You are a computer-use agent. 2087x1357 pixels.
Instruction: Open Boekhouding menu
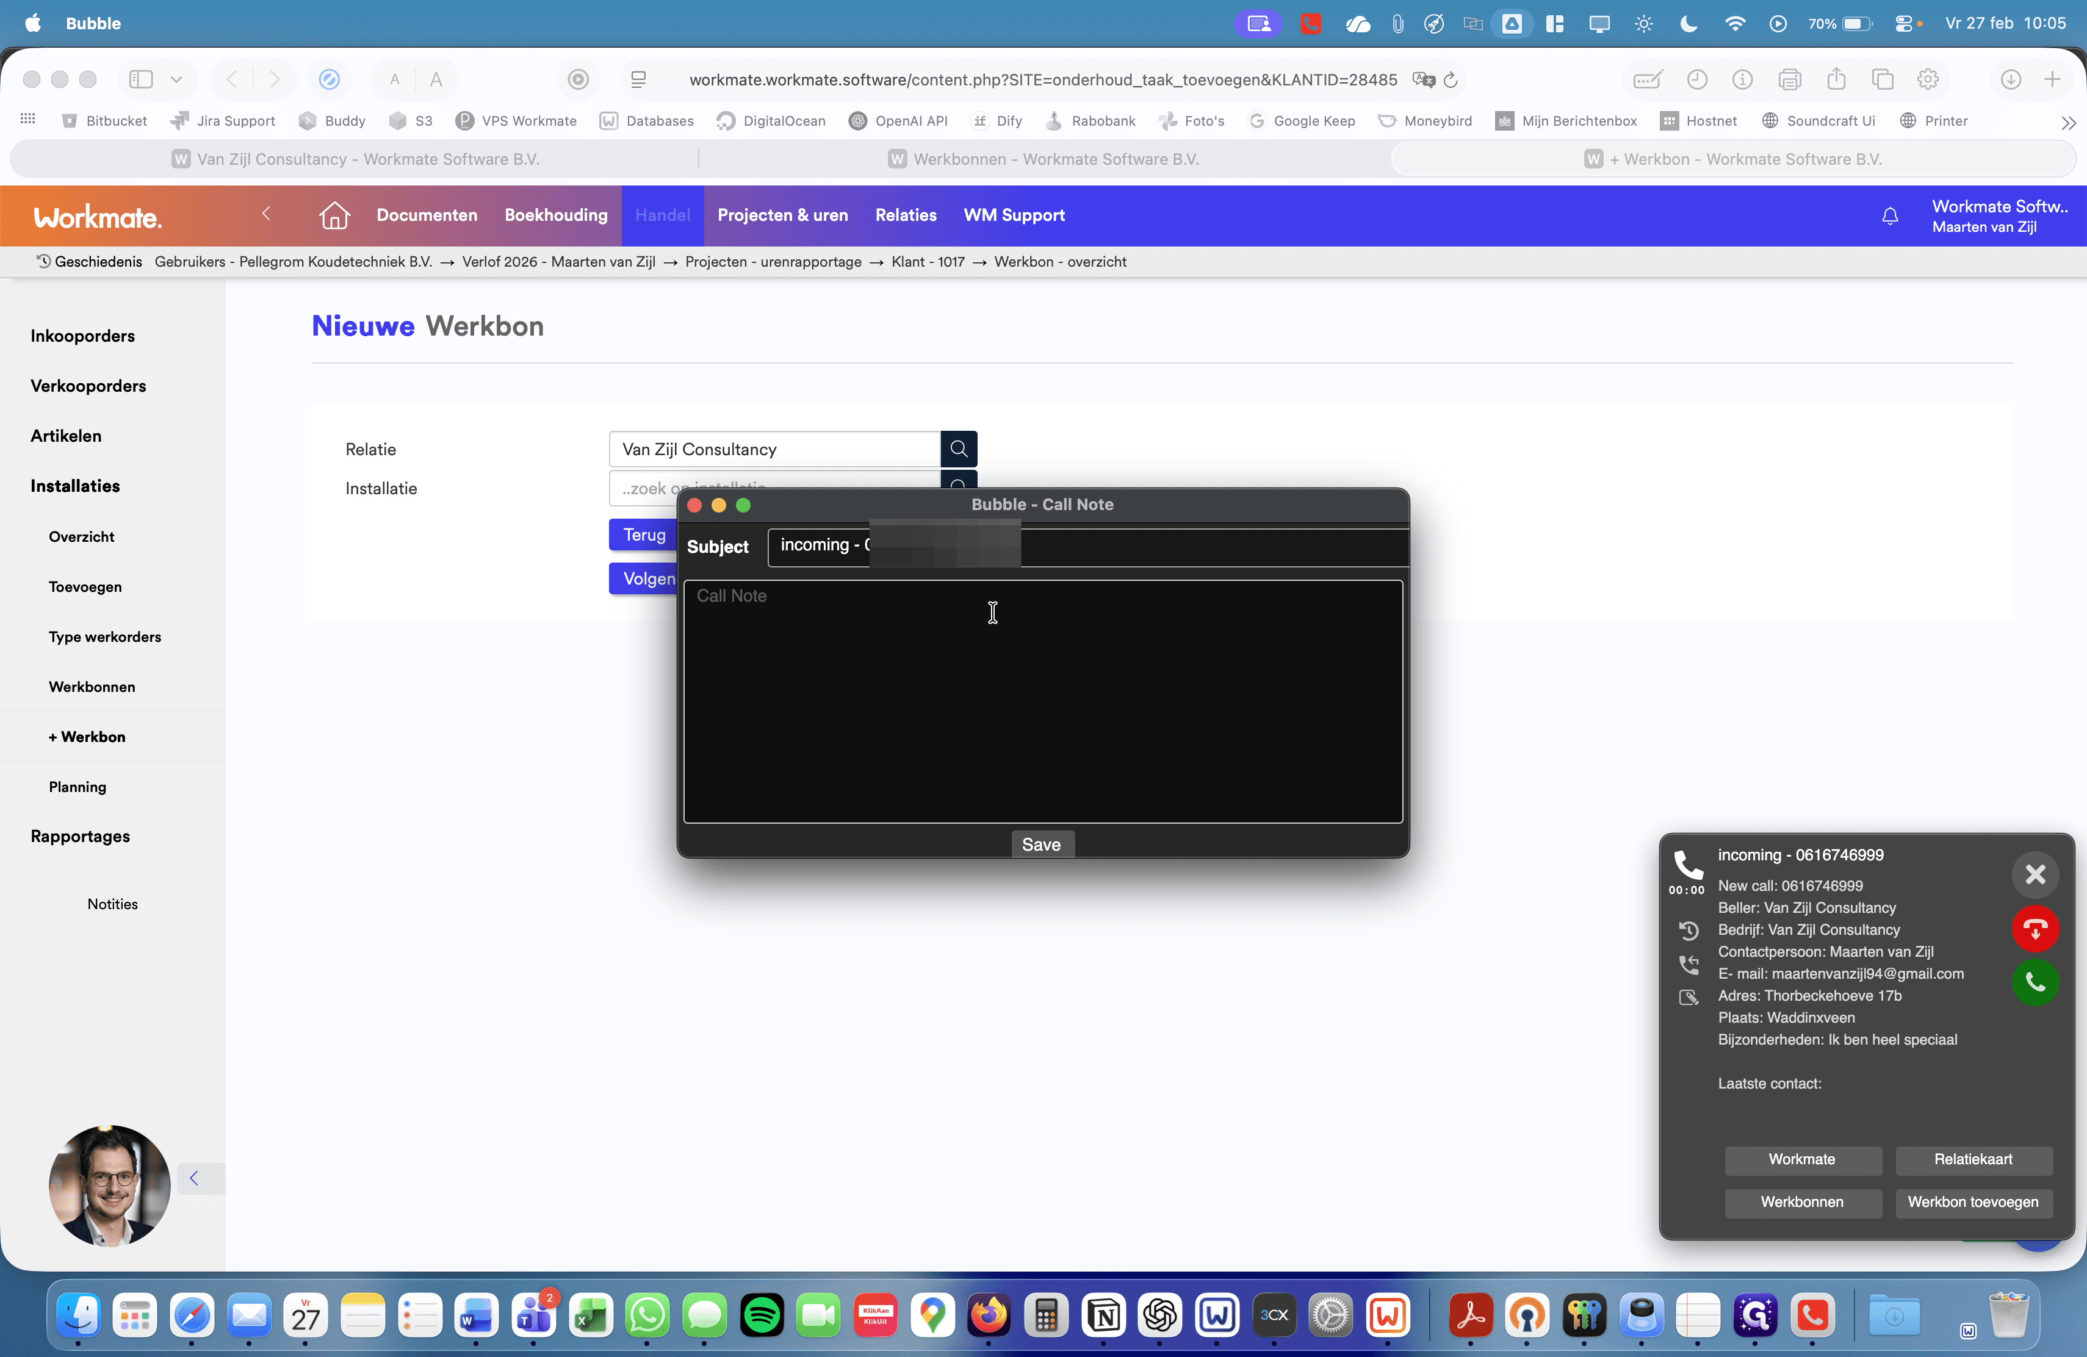556,215
